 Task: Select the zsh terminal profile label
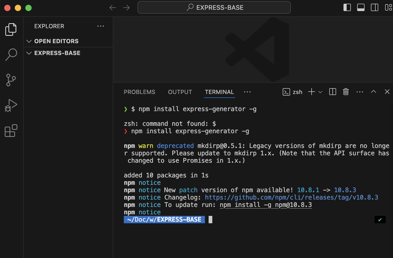pos(292,92)
